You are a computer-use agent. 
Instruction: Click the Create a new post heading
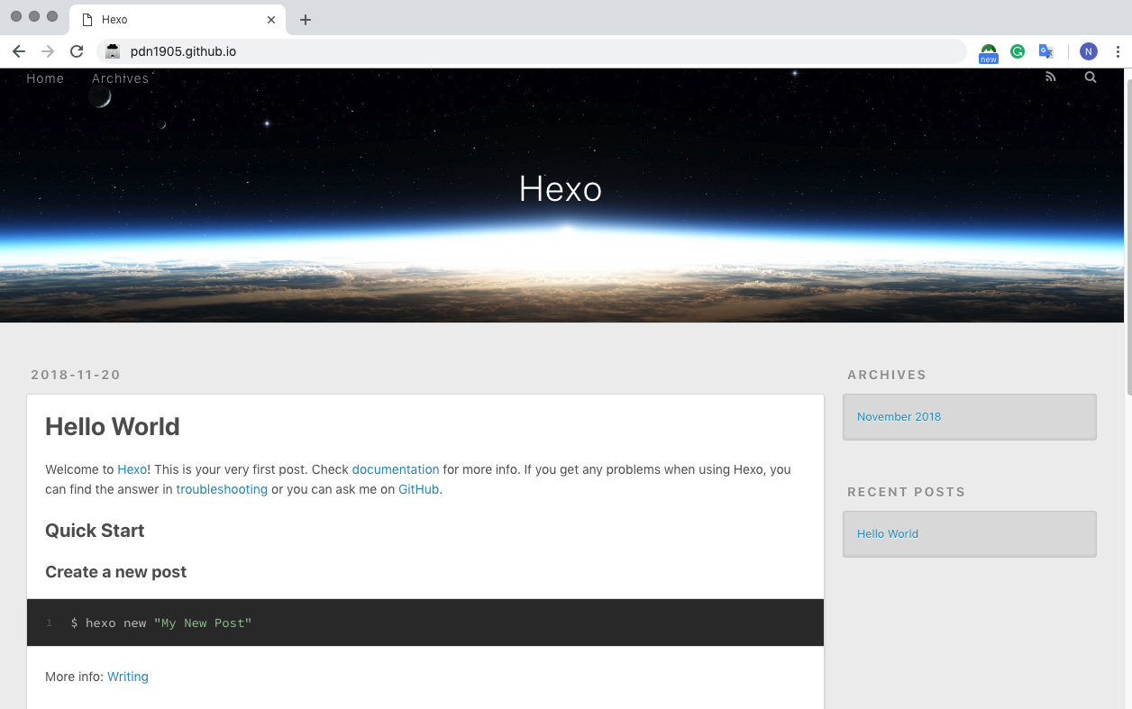[x=116, y=572]
